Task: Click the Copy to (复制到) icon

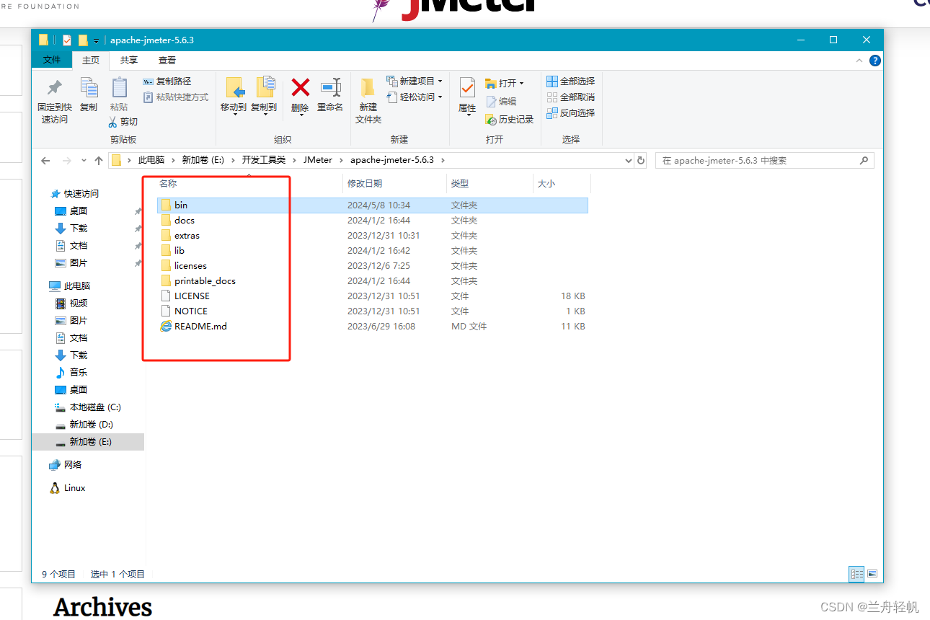Action: pos(265,88)
